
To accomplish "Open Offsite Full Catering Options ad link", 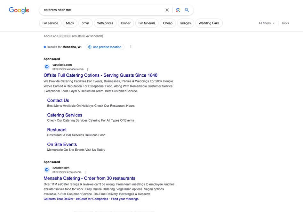I will coord(100,75).
